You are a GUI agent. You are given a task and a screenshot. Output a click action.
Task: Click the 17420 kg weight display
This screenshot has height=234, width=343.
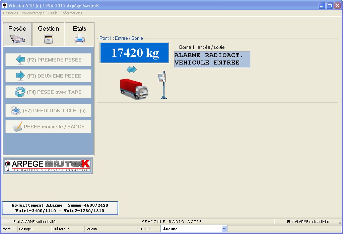[x=135, y=53]
